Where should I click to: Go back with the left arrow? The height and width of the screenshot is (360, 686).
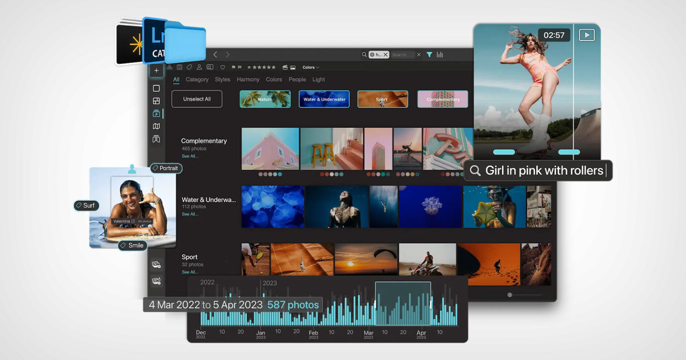[215, 54]
